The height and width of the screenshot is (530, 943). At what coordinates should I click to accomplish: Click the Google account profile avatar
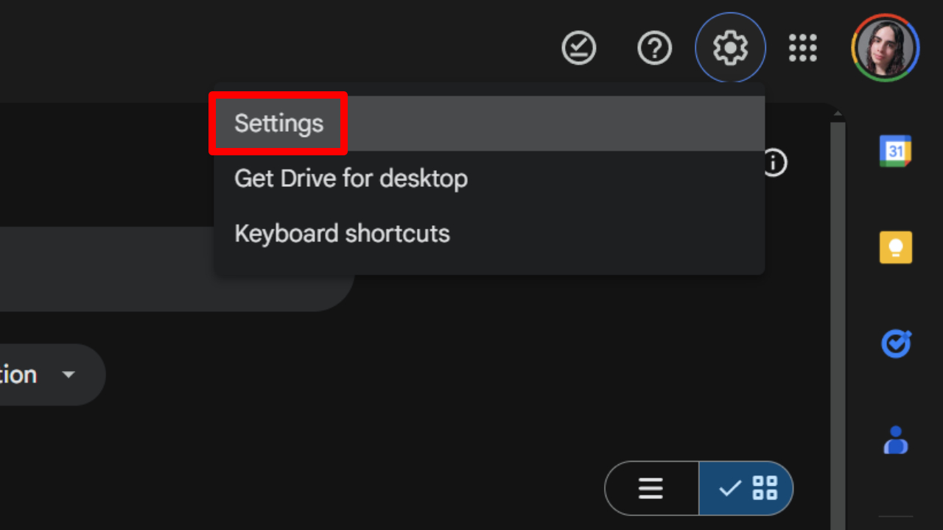point(886,49)
